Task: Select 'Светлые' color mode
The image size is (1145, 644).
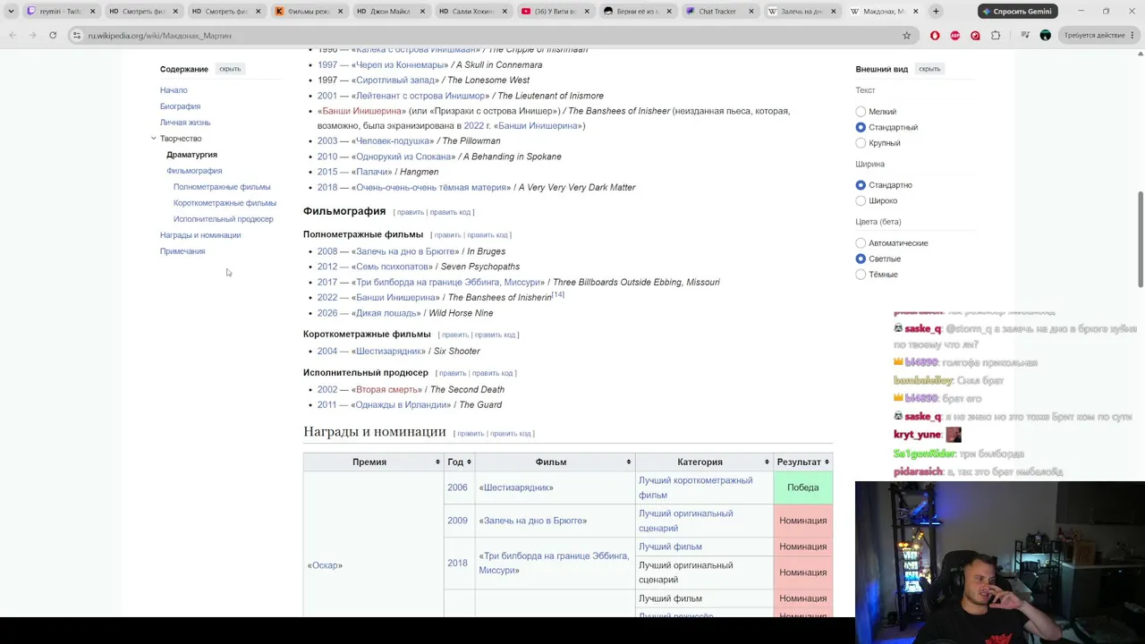Action: coord(861,259)
